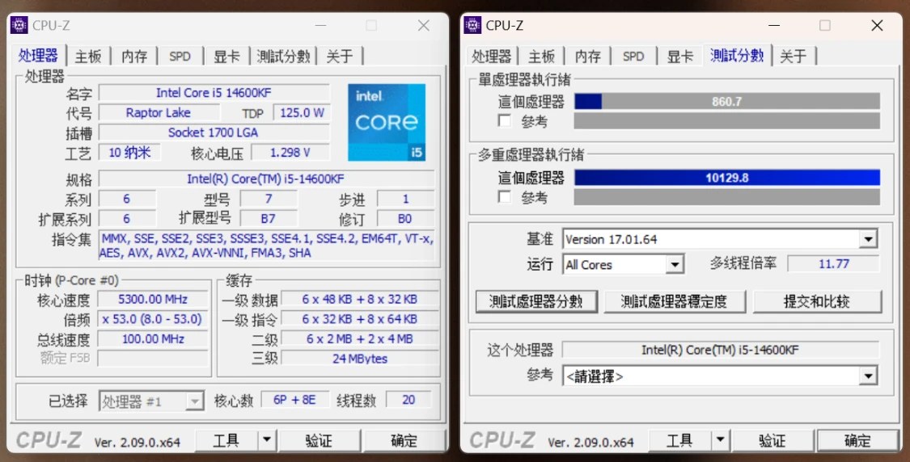Switch to SPD tab in left window
This screenshot has width=910, height=462.
click(180, 57)
